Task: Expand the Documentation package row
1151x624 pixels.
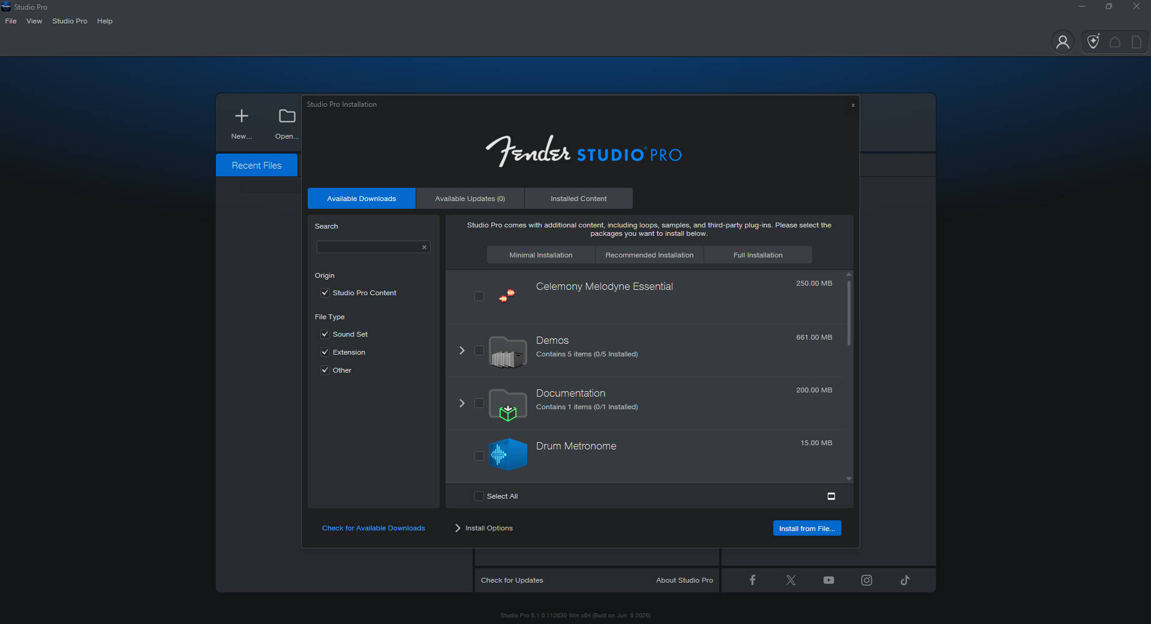Action: (462, 403)
